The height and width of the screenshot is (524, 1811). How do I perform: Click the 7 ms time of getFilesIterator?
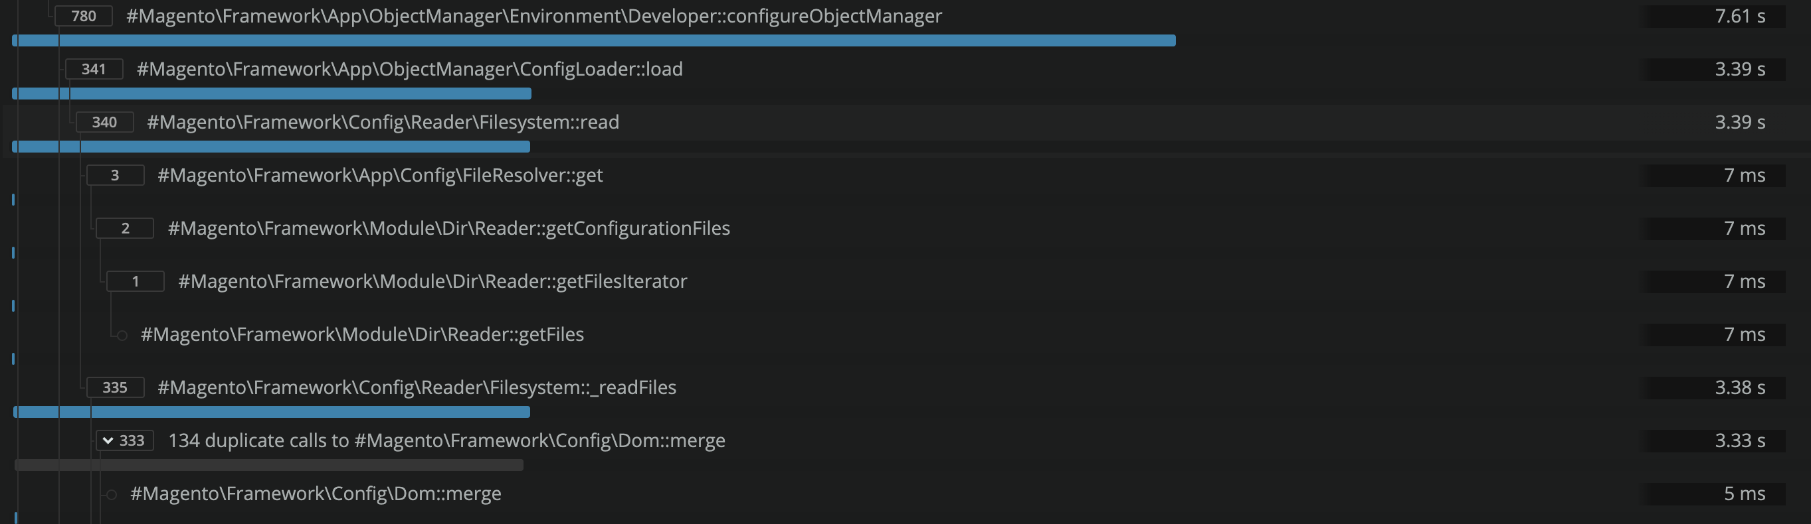[1744, 281]
